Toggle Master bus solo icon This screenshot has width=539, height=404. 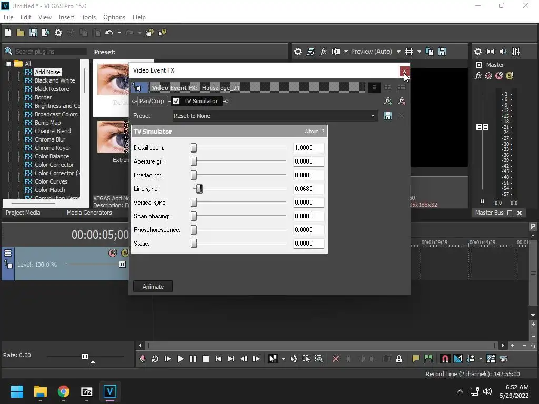[x=510, y=76]
